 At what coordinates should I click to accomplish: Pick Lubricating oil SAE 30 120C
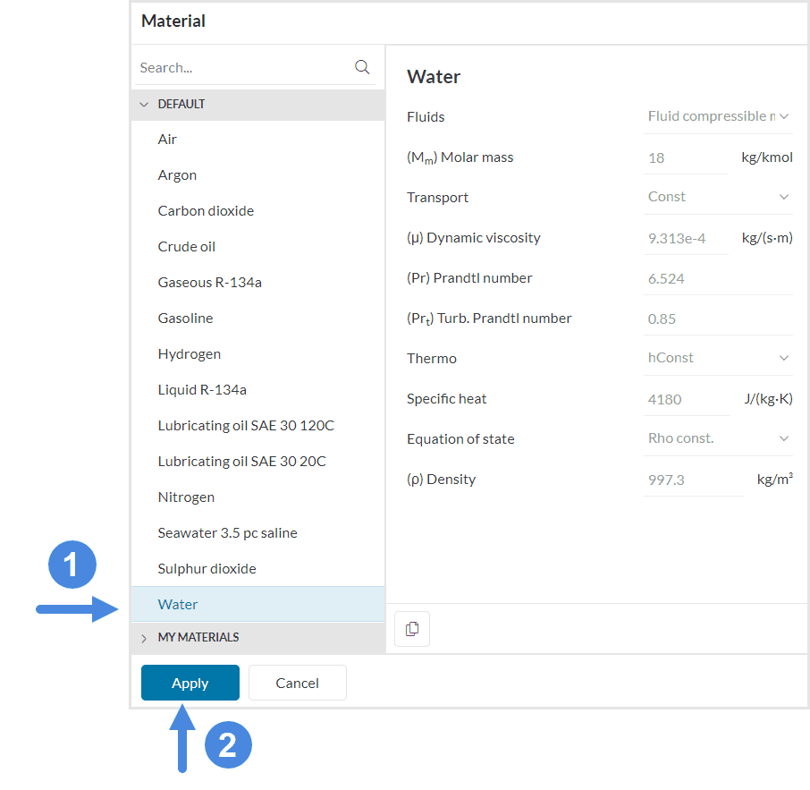tap(246, 426)
